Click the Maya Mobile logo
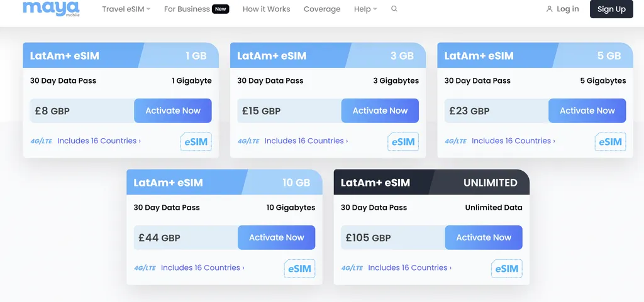This screenshot has height=302, width=644. pos(51,8)
